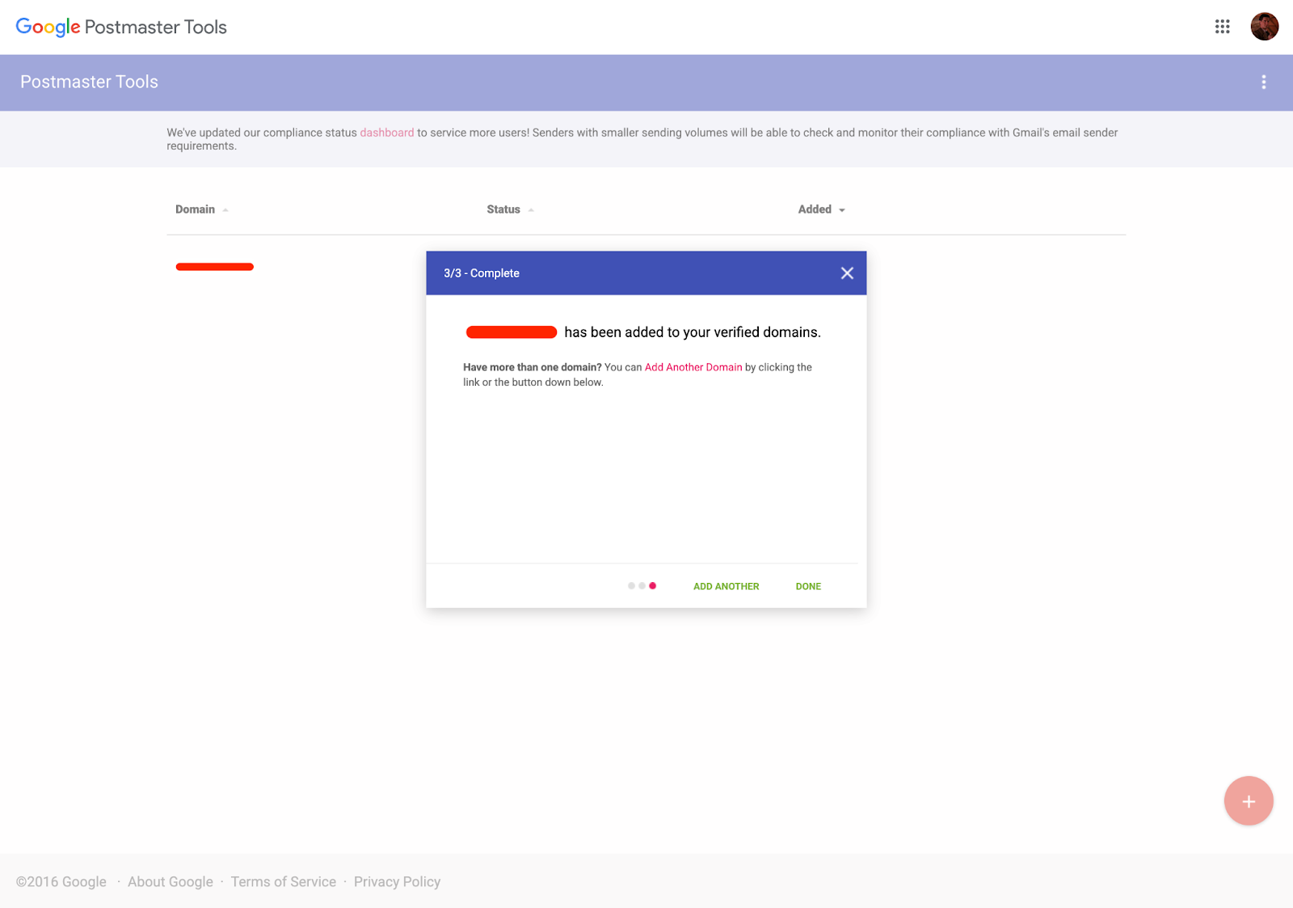
Task: Click the third pink step indicator dot
Action: click(x=653, y=586)
